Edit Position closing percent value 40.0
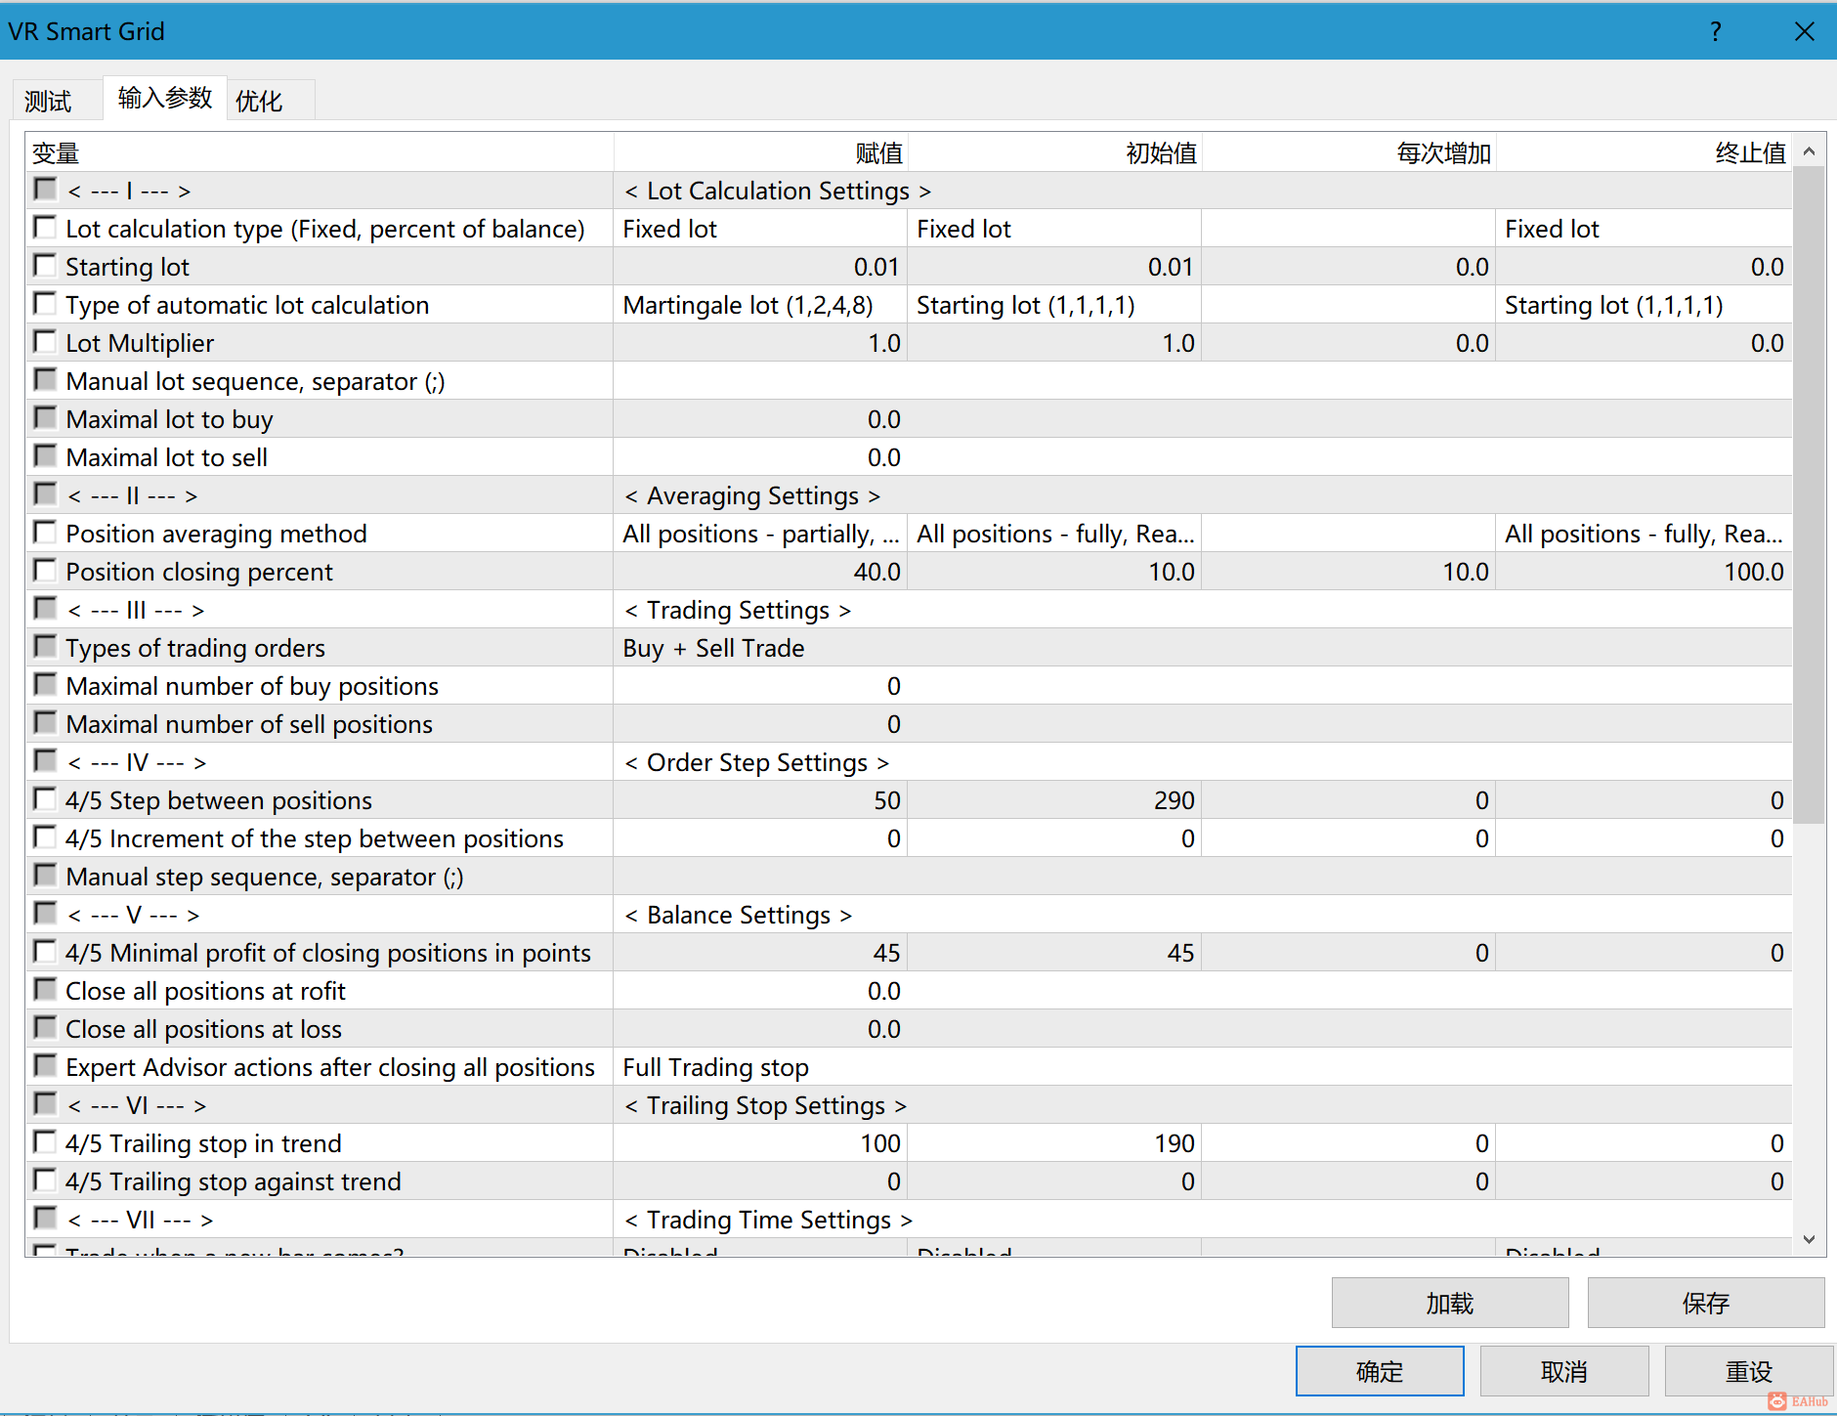Screen dimensions: 1837x1416 (x=760, y=572)
